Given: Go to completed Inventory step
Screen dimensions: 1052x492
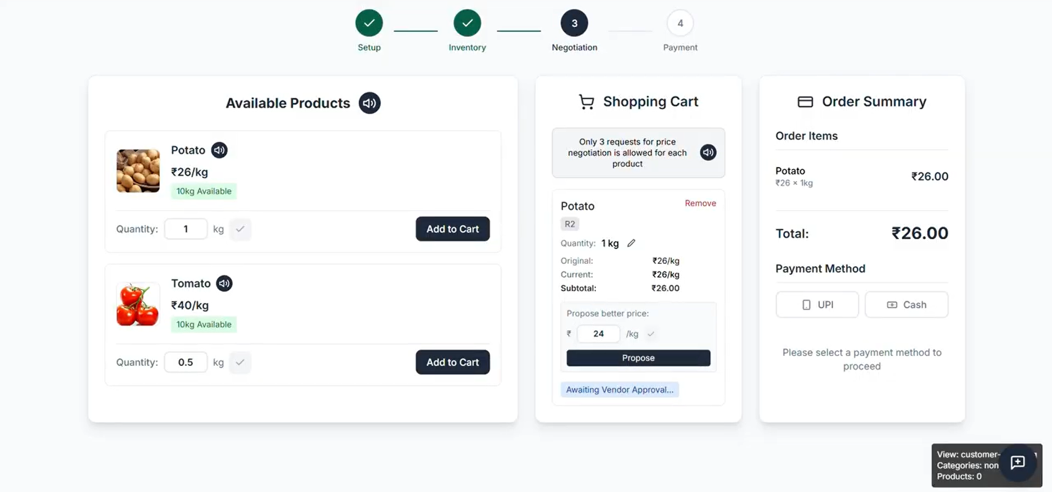Looking at the screenshot, I should [x=467, y=23].
